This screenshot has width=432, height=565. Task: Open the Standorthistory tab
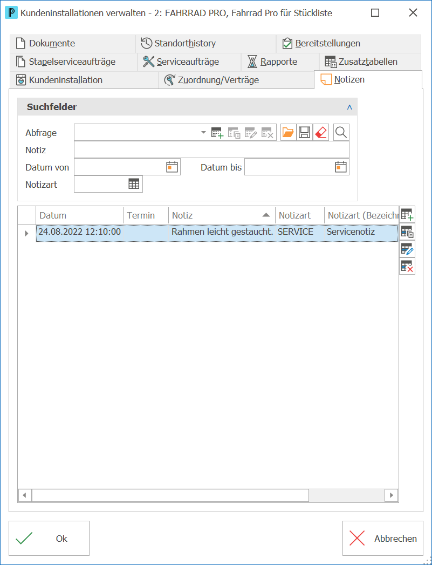(x=206, y=44)
